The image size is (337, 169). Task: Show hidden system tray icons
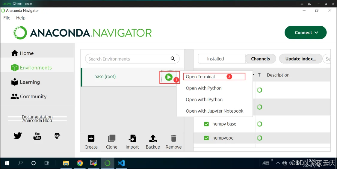click(278, 163)
